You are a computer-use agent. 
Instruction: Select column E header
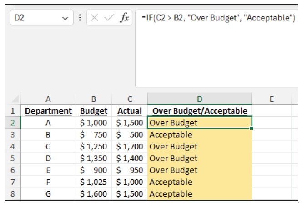[271, 99]
